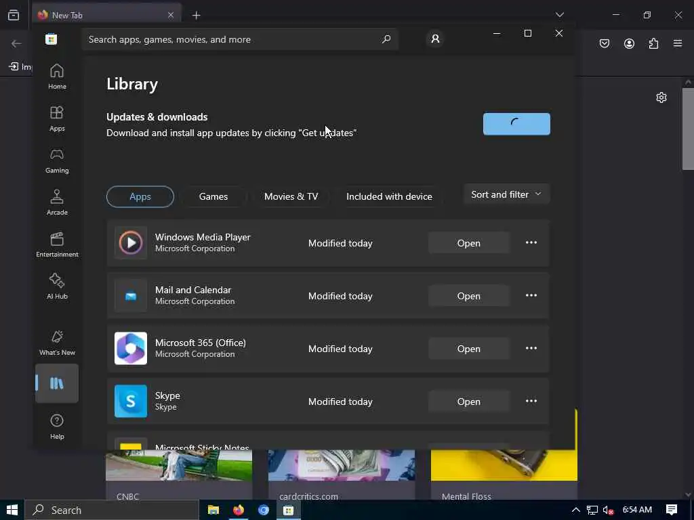The image size is (694, 520).
Task: Click the network tray icon
Action: pyautogui.click(x=592, y=511)
